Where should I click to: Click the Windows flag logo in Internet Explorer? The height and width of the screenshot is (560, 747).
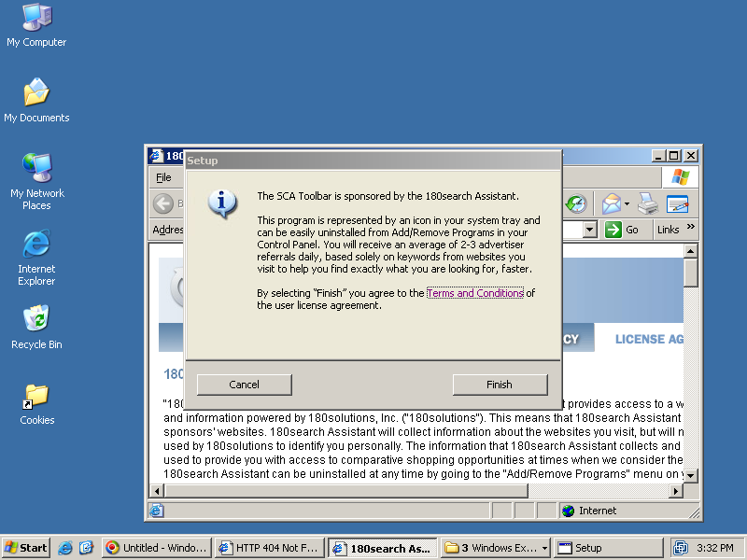click(x=681, y=177)
